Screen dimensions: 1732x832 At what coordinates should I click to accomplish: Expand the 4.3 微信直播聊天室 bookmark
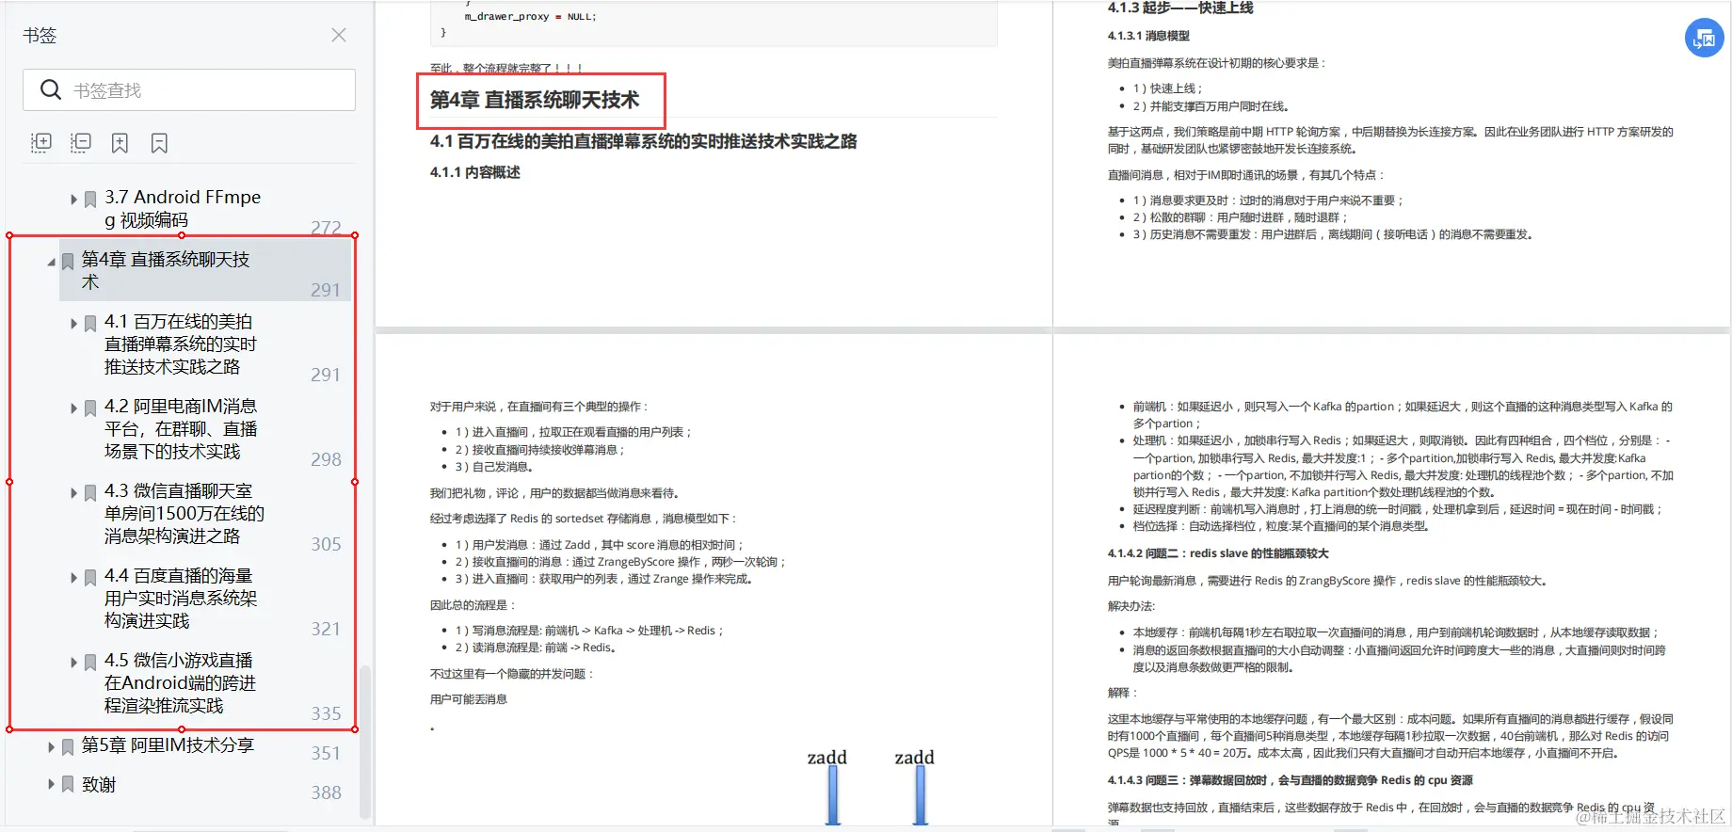point(74,492)
